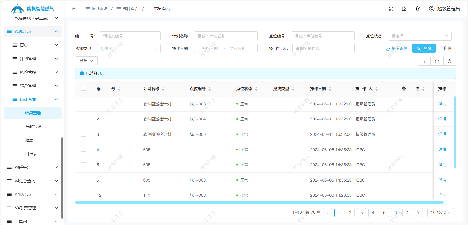Go to next page arrow
Screen dimensions: 468x225
pos(418,213)
